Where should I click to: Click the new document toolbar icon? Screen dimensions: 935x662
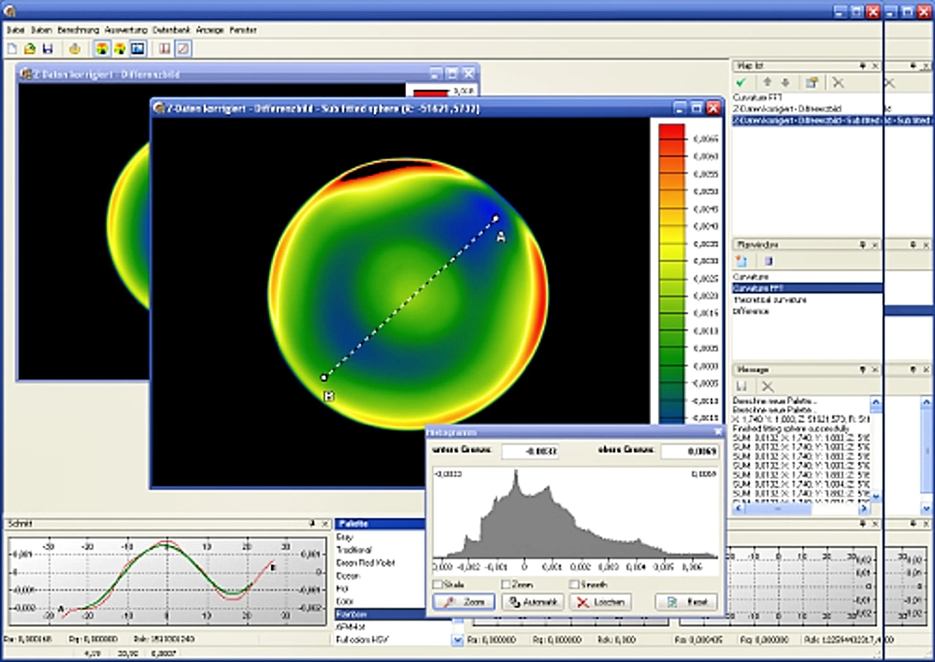tap(12, 49)
